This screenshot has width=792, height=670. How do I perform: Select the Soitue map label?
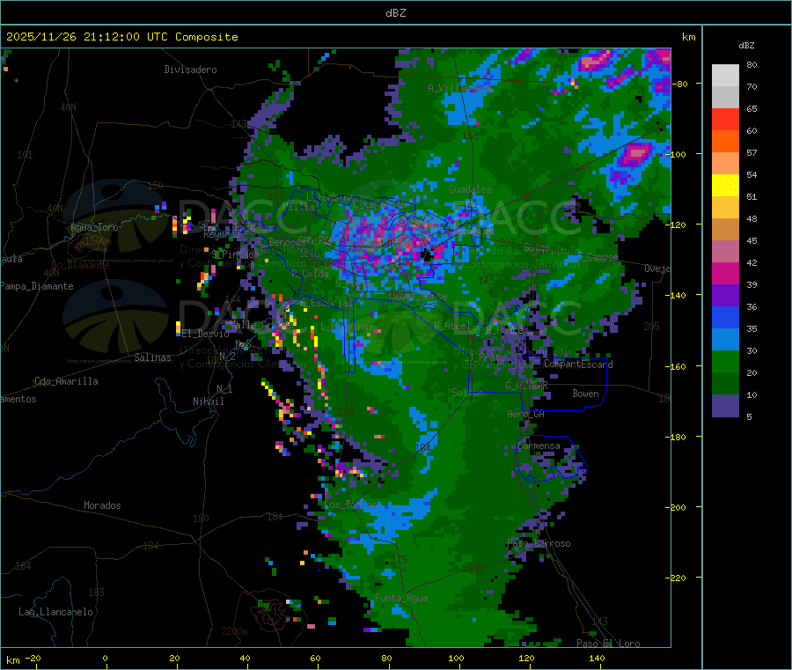click(468, 393)
